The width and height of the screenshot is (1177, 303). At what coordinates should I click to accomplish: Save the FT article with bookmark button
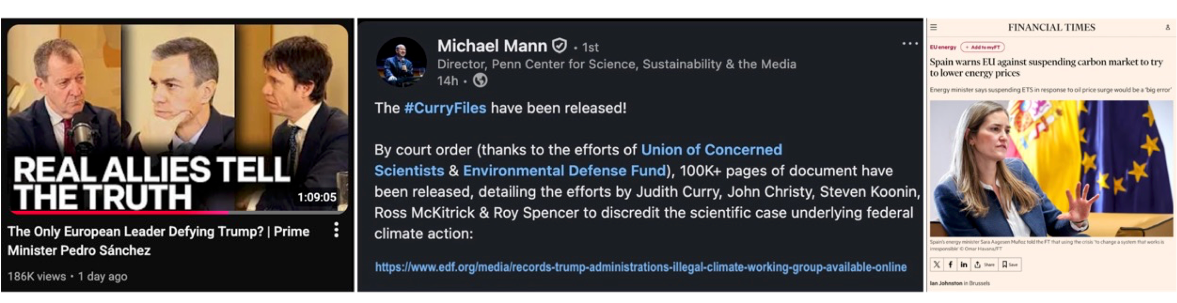click(x=1010, y=265)
